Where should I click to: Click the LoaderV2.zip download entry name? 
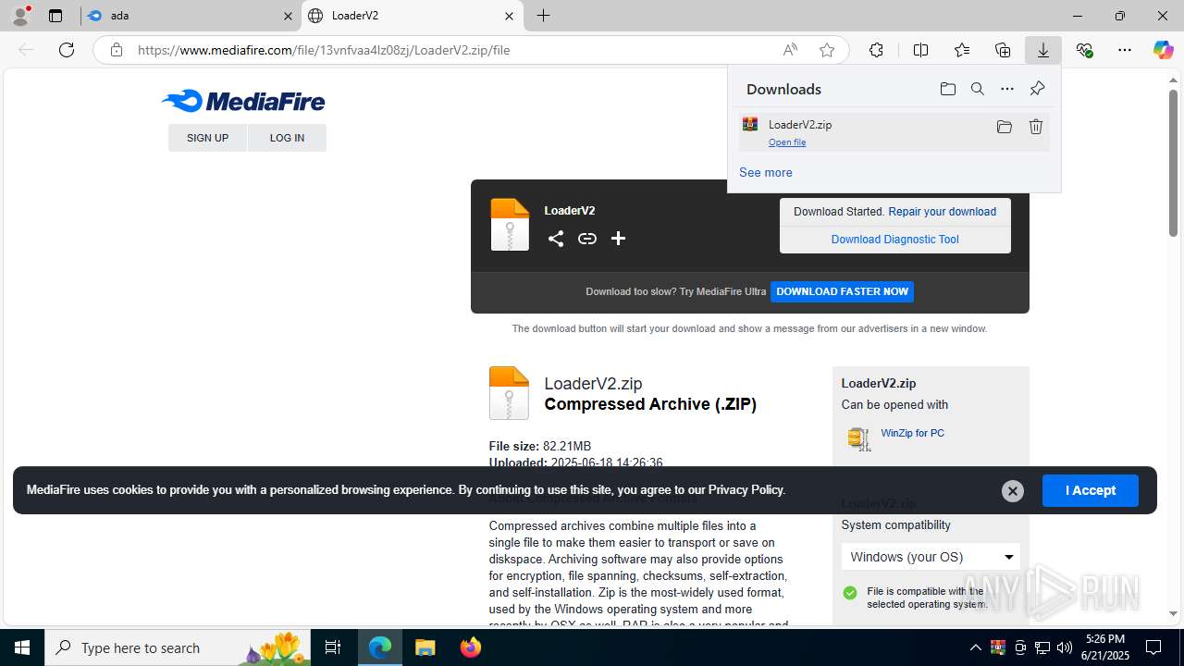(800, 124)
